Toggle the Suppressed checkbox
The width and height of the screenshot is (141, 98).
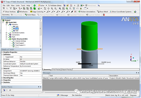tap(4, 57)
